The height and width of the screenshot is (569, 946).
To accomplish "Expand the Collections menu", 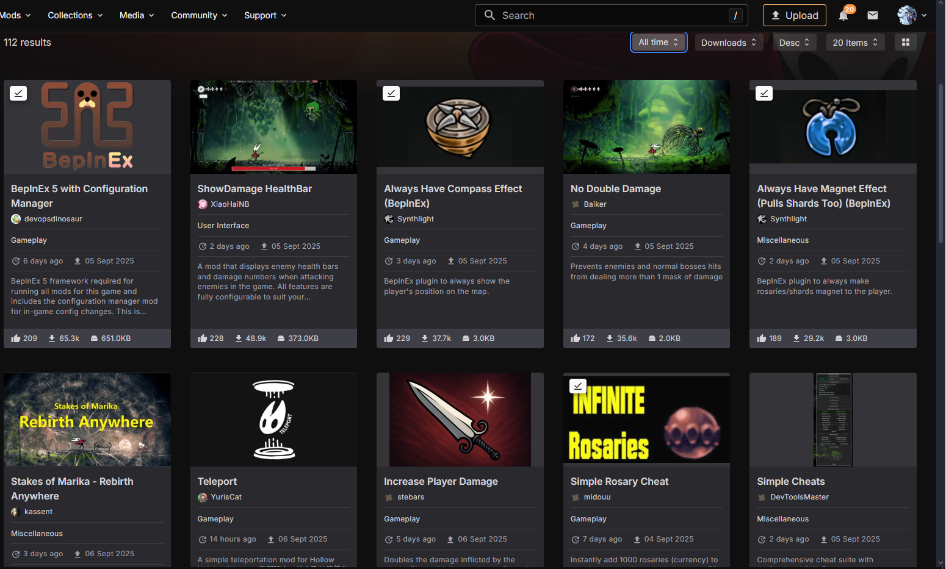I will pyautogui.click(x=75, y=15).
